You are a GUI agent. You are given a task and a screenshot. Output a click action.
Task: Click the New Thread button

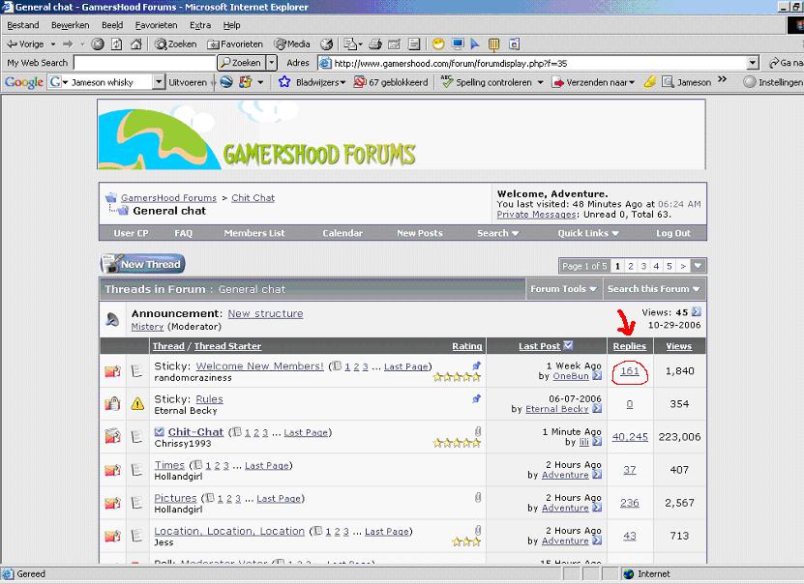[142, 264]
